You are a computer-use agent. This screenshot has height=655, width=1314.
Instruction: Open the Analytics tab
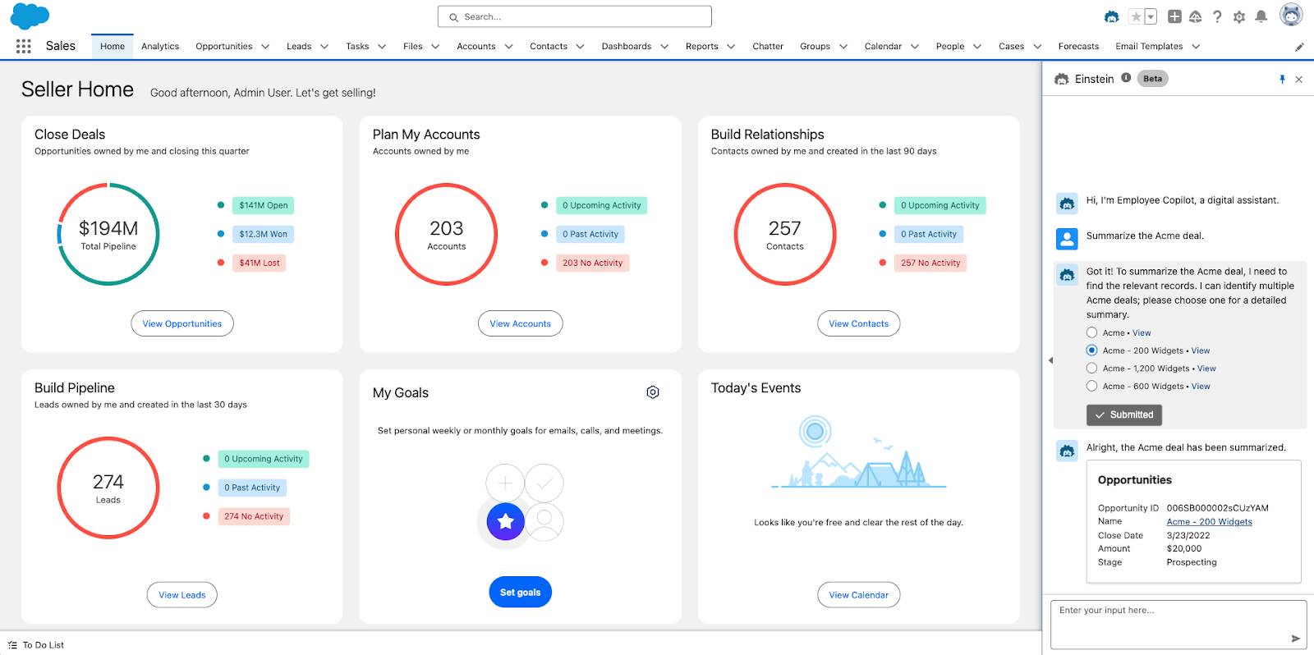pos(160,47)
